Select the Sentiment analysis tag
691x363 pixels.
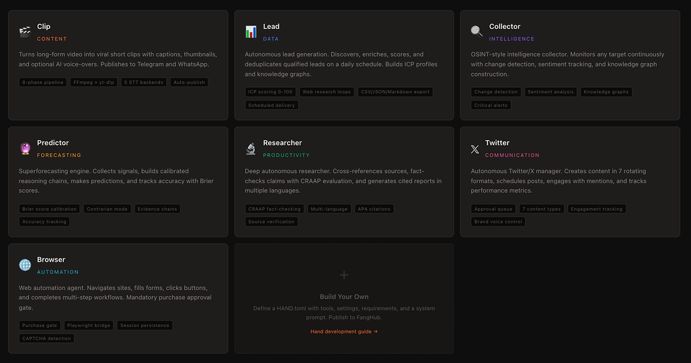point(551,92)
